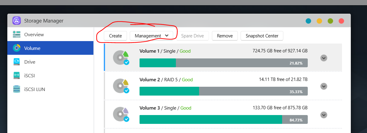Click the Spare Drive button
The width and height of the screenshot is (367, 133).
click(192, 36)
